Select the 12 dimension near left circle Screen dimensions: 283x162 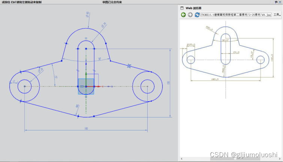(x=14, y=82)
